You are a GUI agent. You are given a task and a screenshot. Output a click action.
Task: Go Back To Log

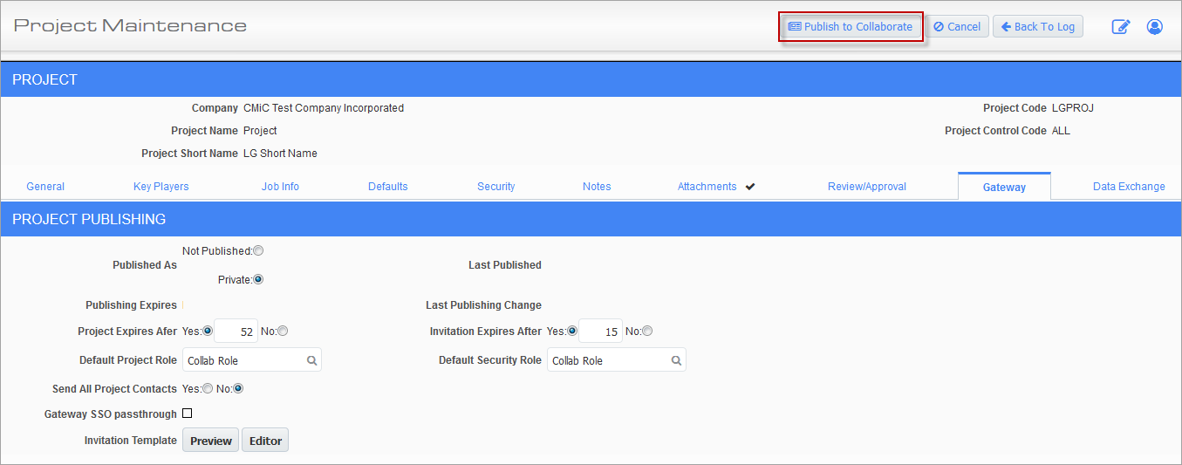click(1038, 27)
